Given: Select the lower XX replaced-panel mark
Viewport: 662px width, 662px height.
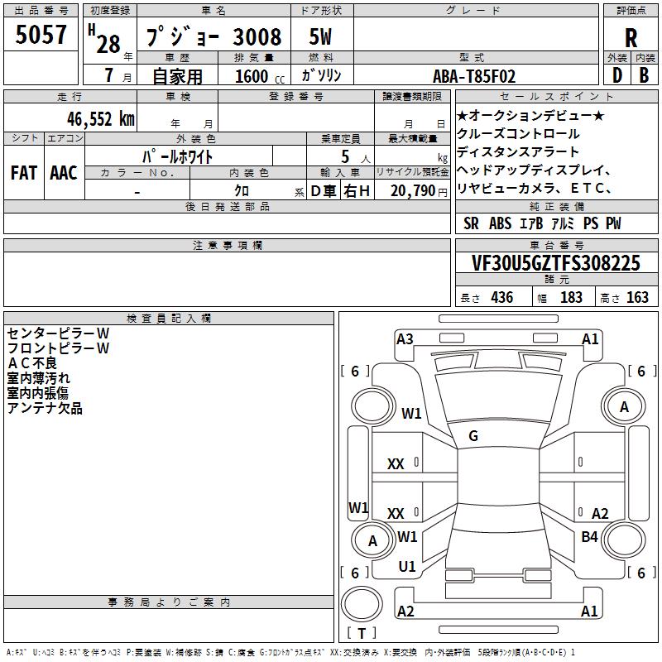Looking at the screenshot, I should [396, 513].
